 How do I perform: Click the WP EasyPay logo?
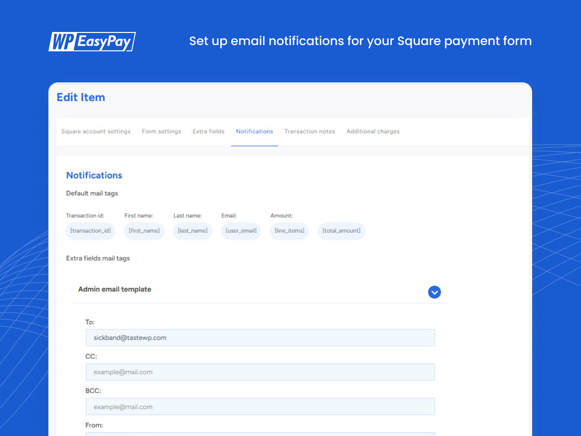point(92,42)
